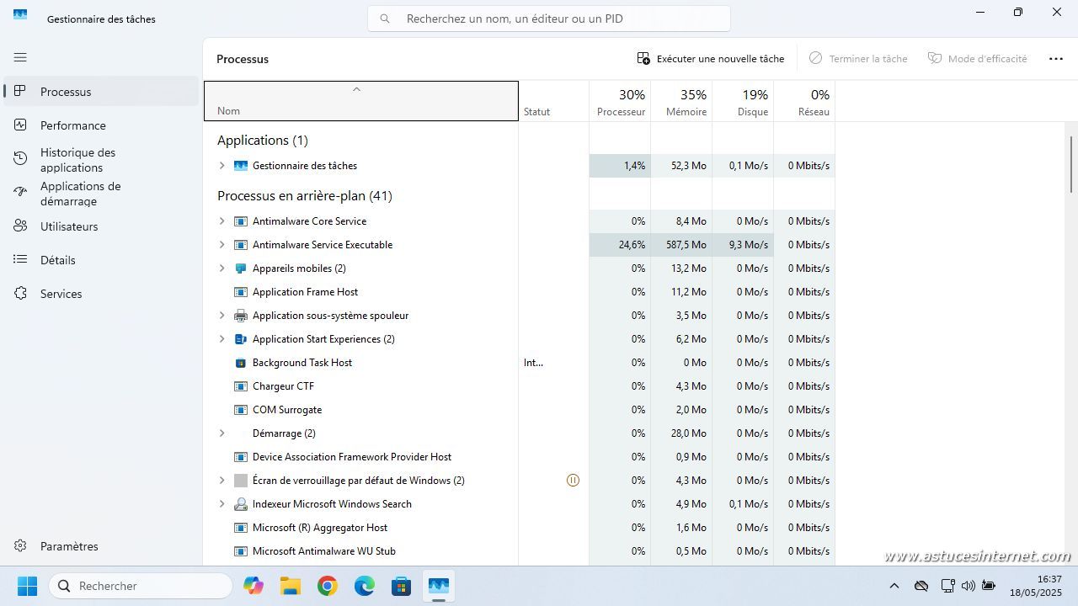Select the Application Frame Host row
Viewport: 1078px width, 606px height.
(519, 292)
